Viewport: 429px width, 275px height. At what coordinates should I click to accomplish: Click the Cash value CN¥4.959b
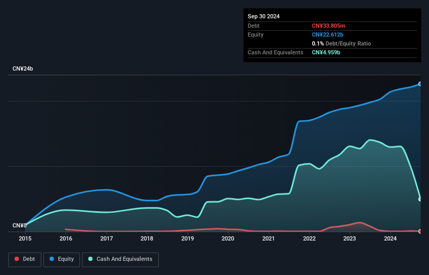click(326, 52)
